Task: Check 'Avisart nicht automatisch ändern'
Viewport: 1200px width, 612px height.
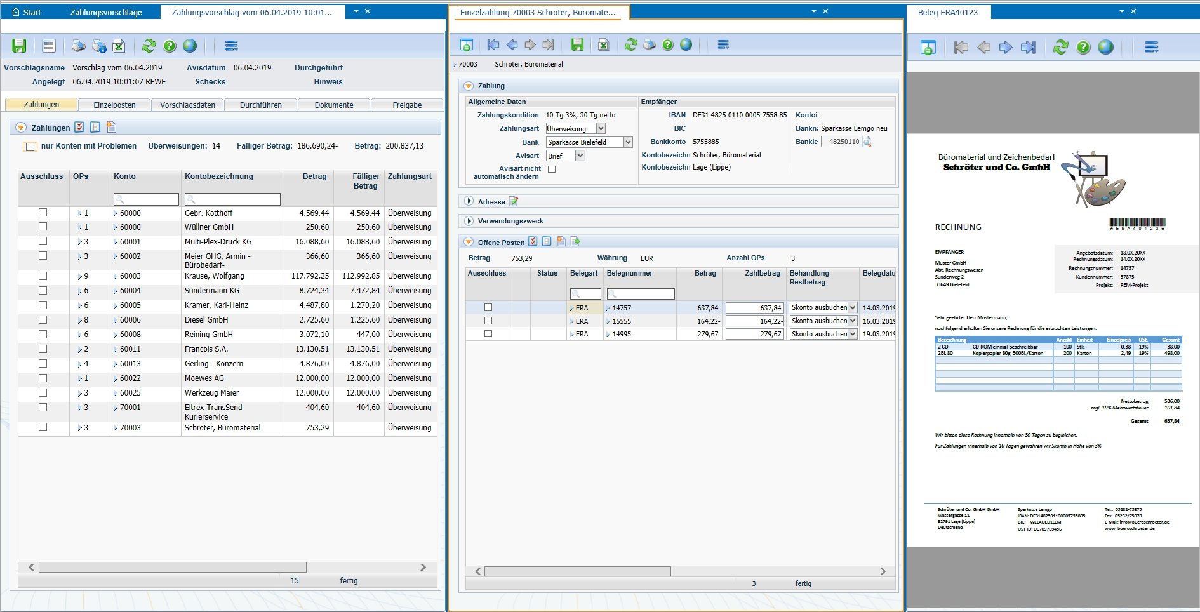Action: point(552,169)
